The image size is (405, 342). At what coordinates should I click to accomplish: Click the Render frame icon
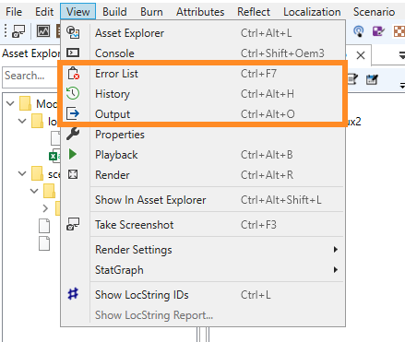pyautogui.click(x=73, y=174)
